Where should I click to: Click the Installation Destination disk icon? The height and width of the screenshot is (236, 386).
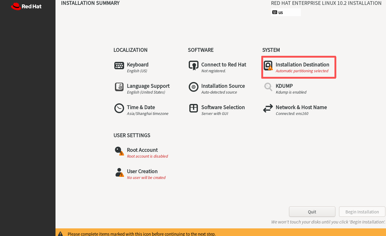click(268, 66)
